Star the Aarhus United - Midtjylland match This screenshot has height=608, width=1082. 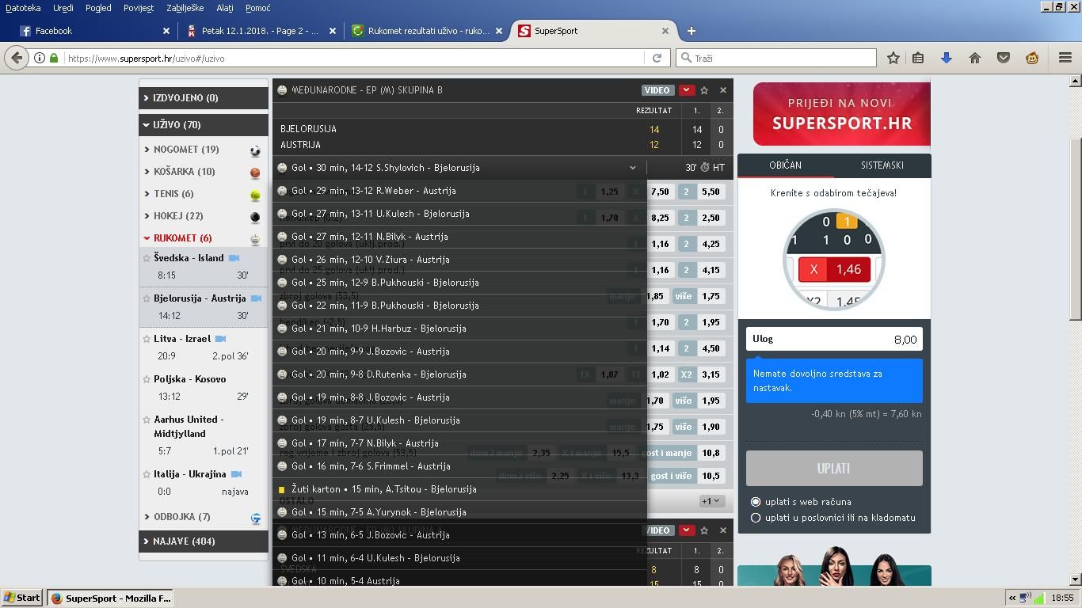(147, 420)
